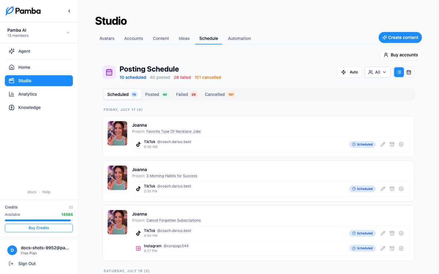This screenshot has width=439, height=274.
Task: Click the 10 scheduled count text
Action: click(133, 77)
